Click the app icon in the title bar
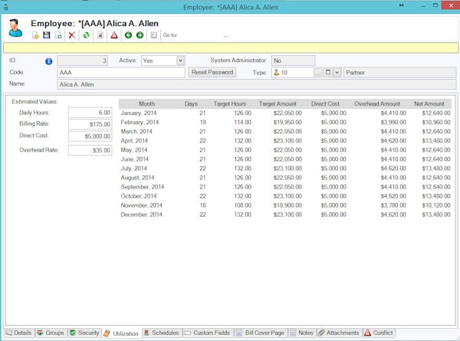Screen dimensions: 460x341 click(5, 6)
